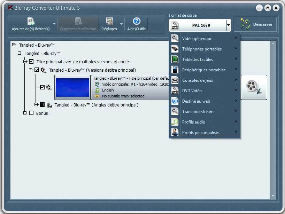Click the DVD Vidéo disc icon in menu

coord(175,90)
